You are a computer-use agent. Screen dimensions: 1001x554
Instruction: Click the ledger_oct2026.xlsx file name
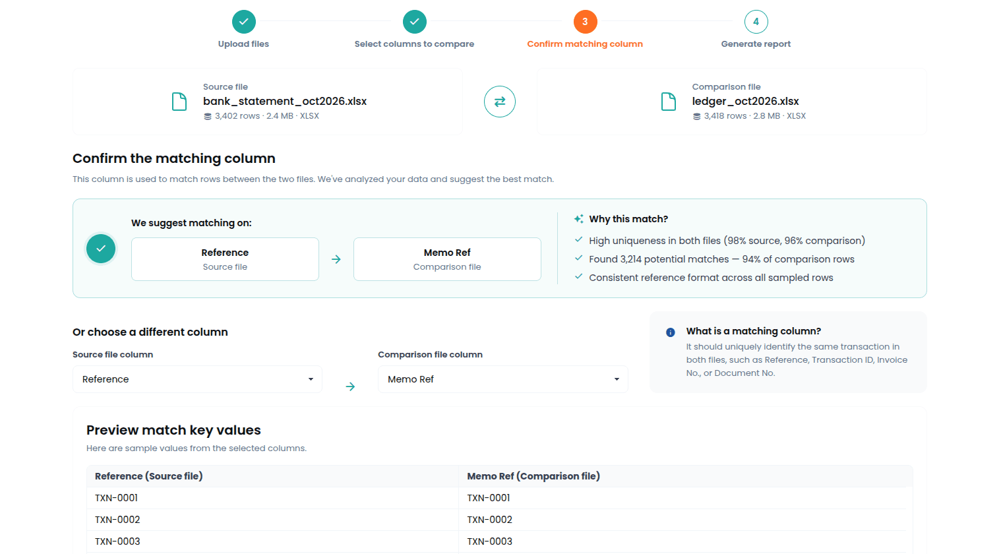click(x=745, y=101)
